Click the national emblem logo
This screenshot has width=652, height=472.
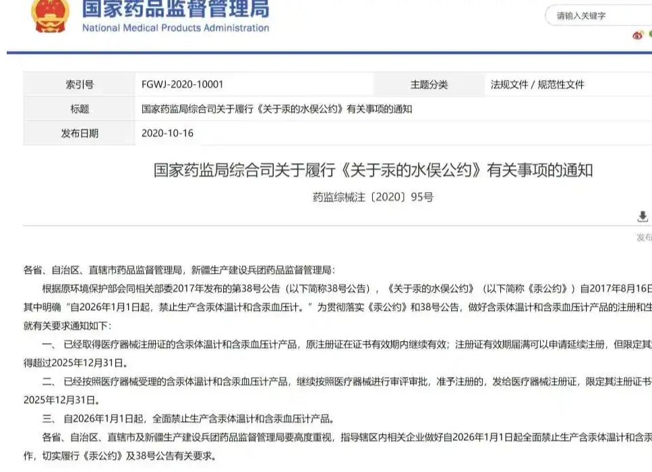pos(50,15)
